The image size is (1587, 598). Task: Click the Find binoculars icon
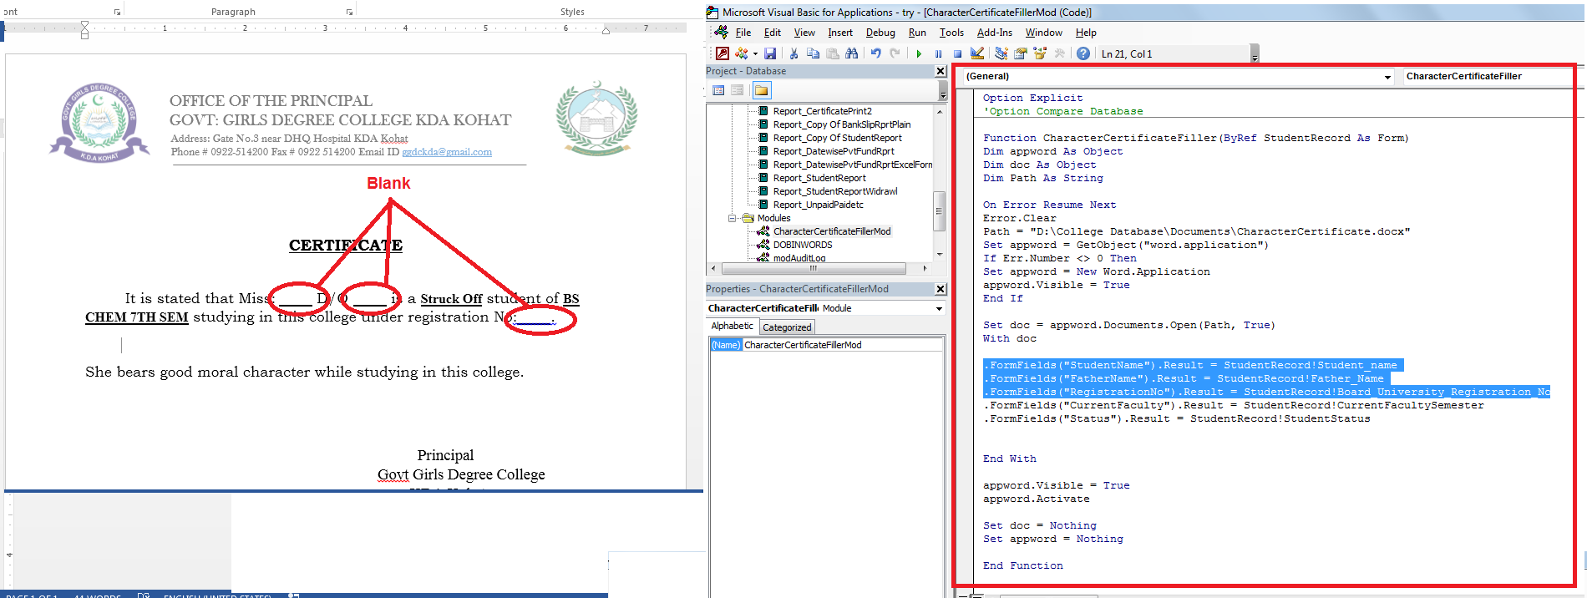click(x=851, y=53)
